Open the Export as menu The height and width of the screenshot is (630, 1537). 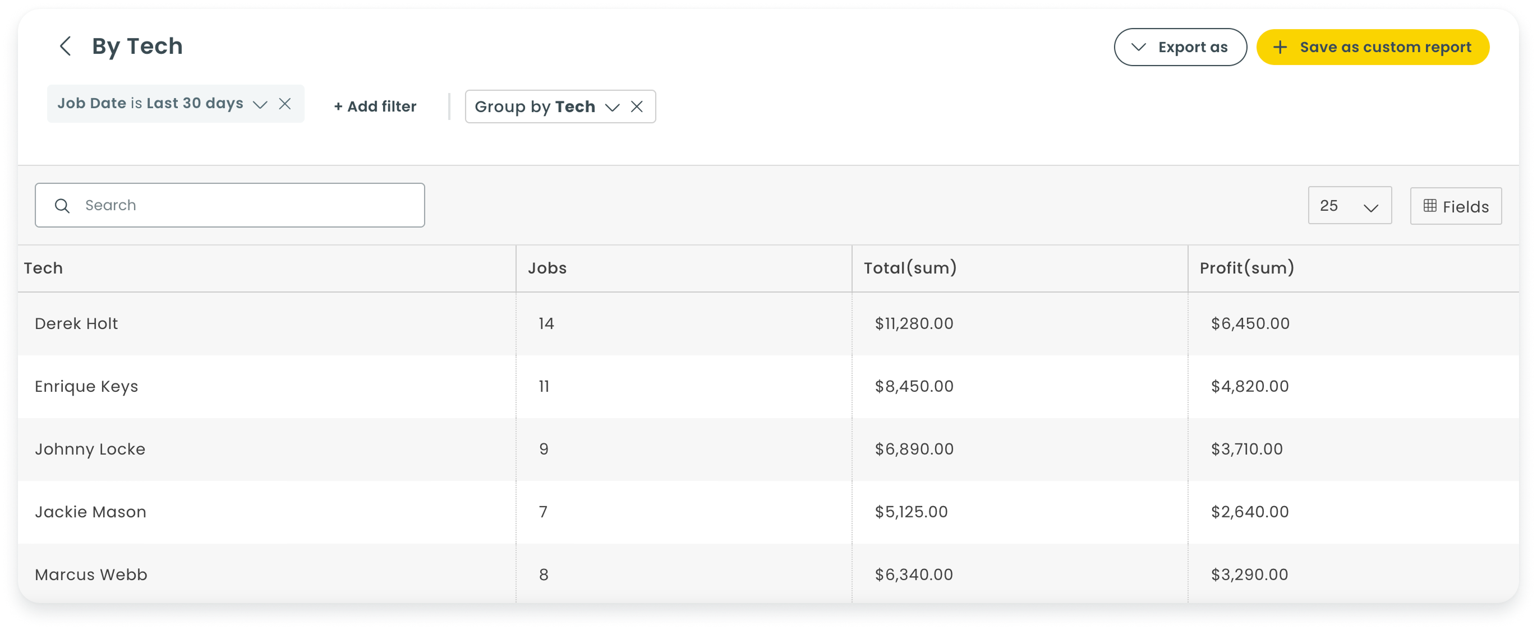1180,47
